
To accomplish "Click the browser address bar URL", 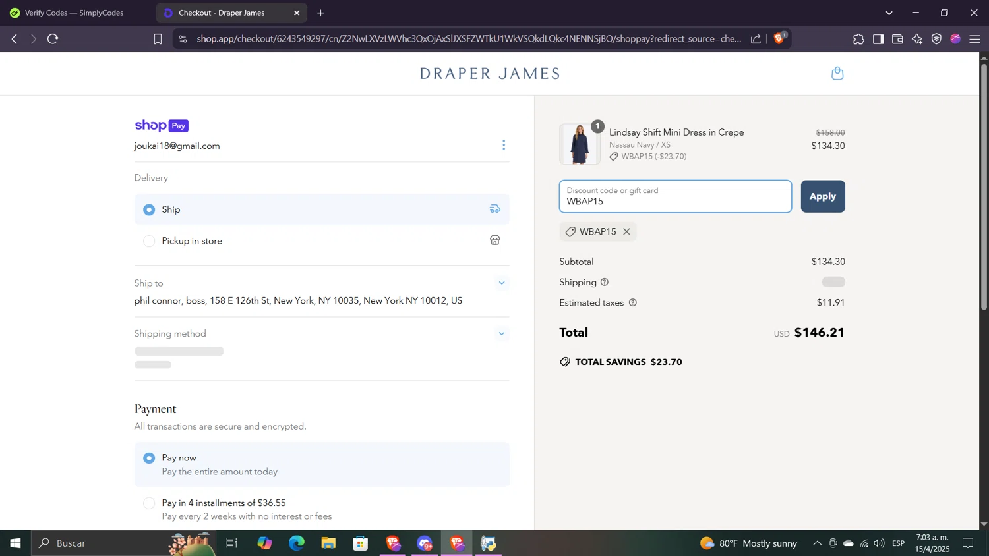I will [x=469, y=39].
